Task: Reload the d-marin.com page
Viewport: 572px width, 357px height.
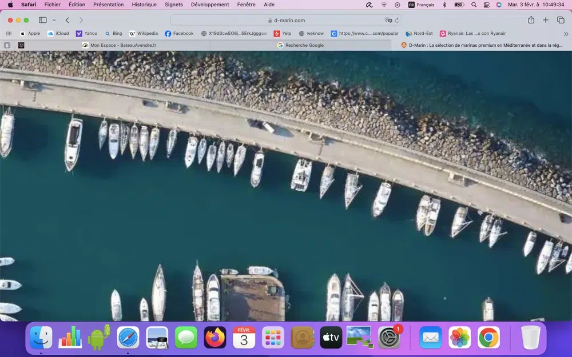Action: [x=397, y=20]
